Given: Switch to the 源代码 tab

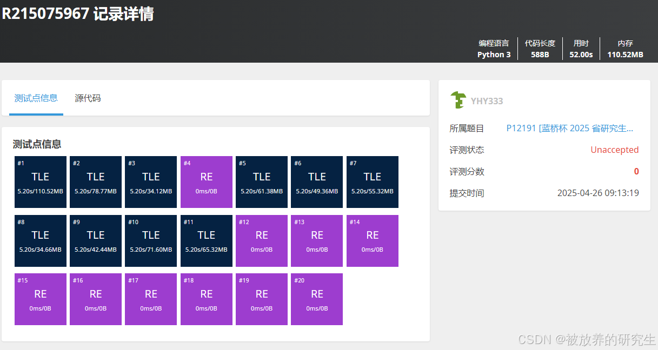Looking at the screenshot, I should pos(88,98).
